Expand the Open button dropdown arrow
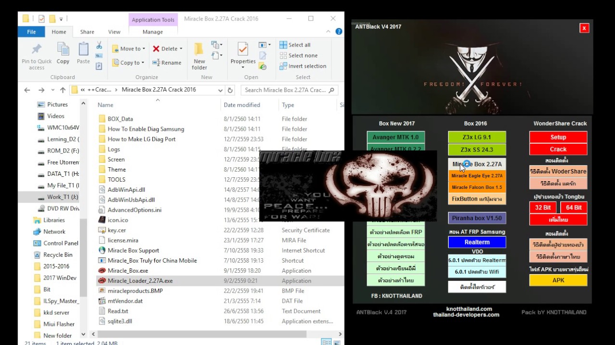Viewport: 615px width, 345px height. click(269, 45)
